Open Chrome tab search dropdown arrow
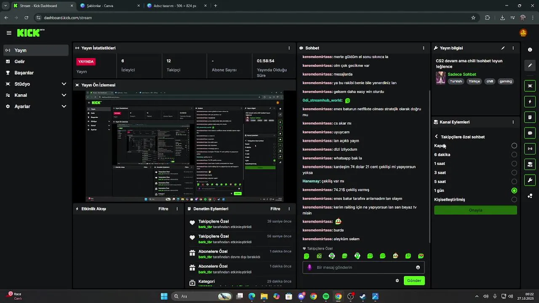Viewport: 539px width, 303px height. pos(5,5)
